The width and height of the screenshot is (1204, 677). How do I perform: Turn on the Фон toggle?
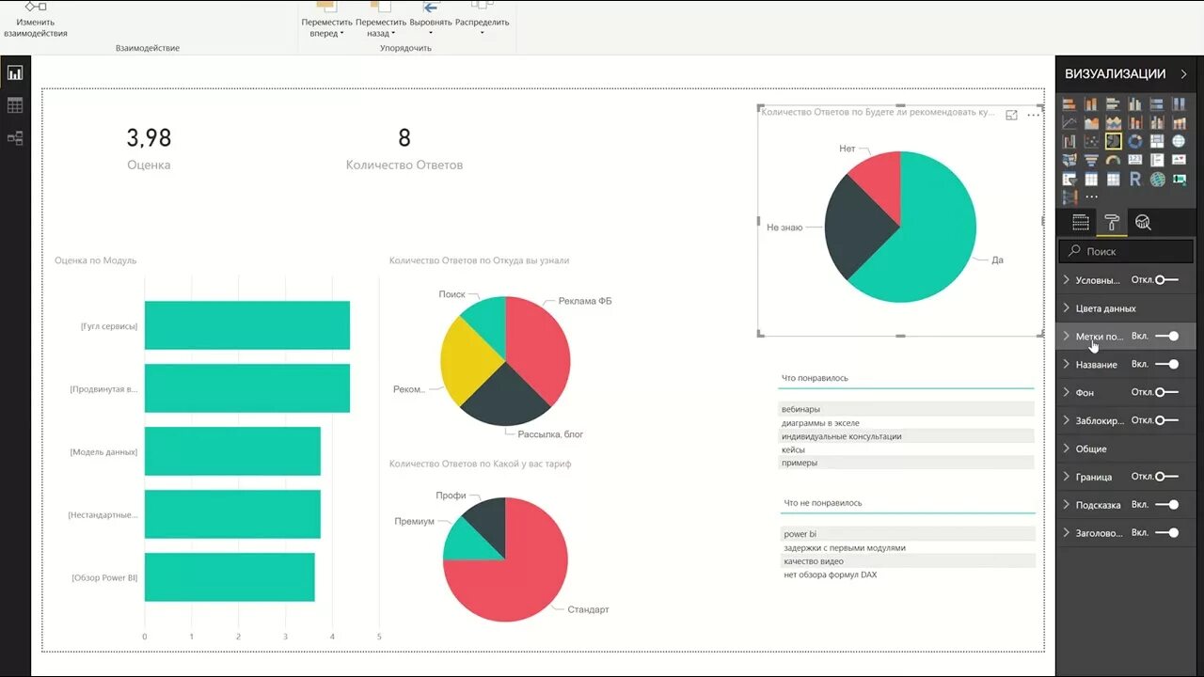pyautogui.click(x=1166, y=392)
